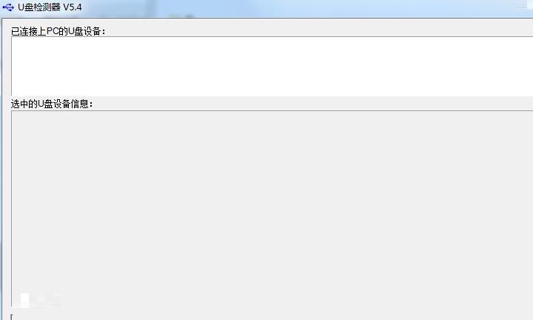Viewport: 533px width, 320px height.
Task: Click the U盘检测器 V5.4 title text
Action: pos(50,7)
